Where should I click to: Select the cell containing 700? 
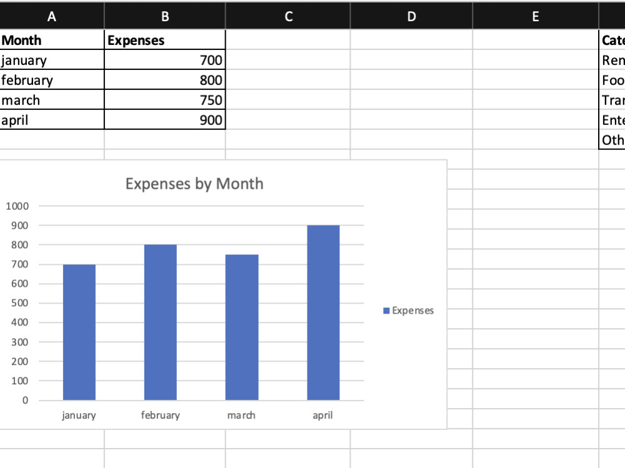point(164,60)
